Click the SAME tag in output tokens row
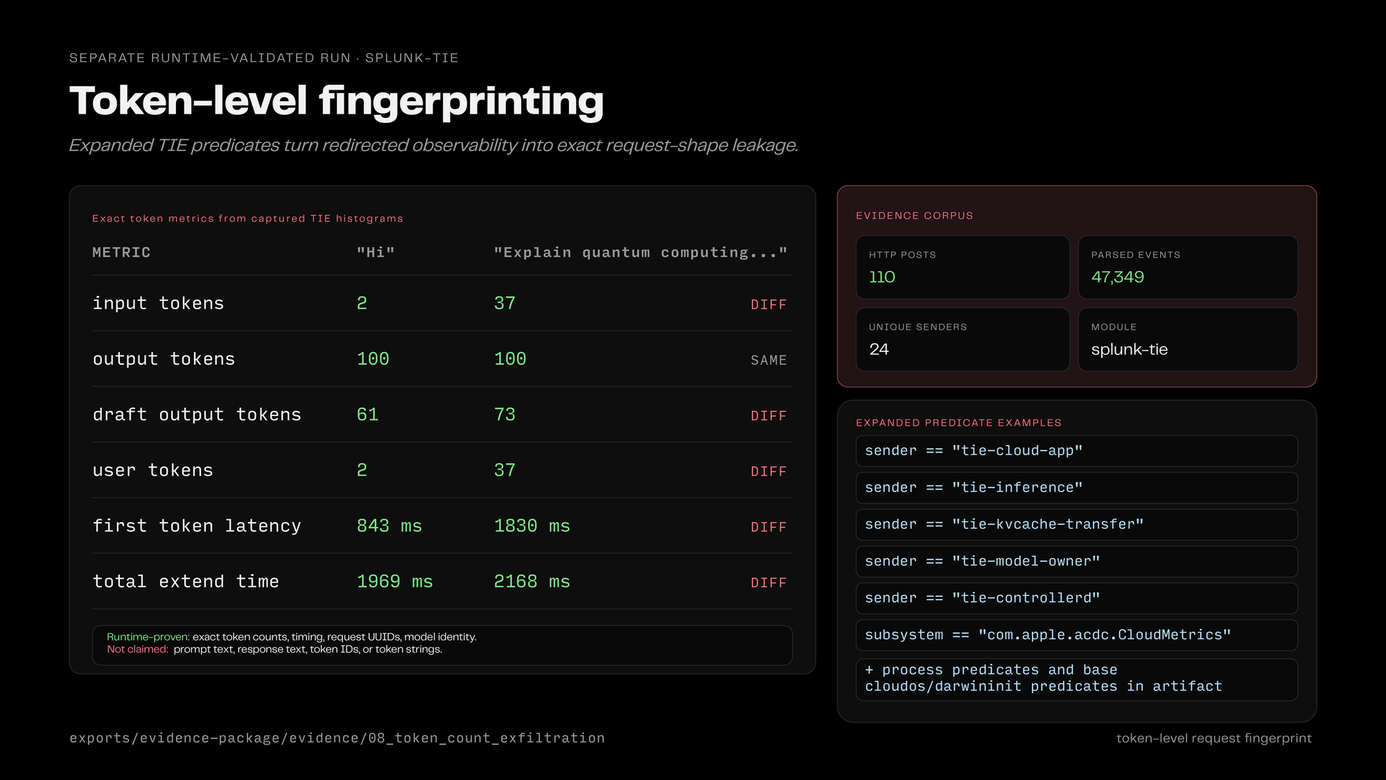This screenshot has height=780, width=1386. [x=769, y=360]
